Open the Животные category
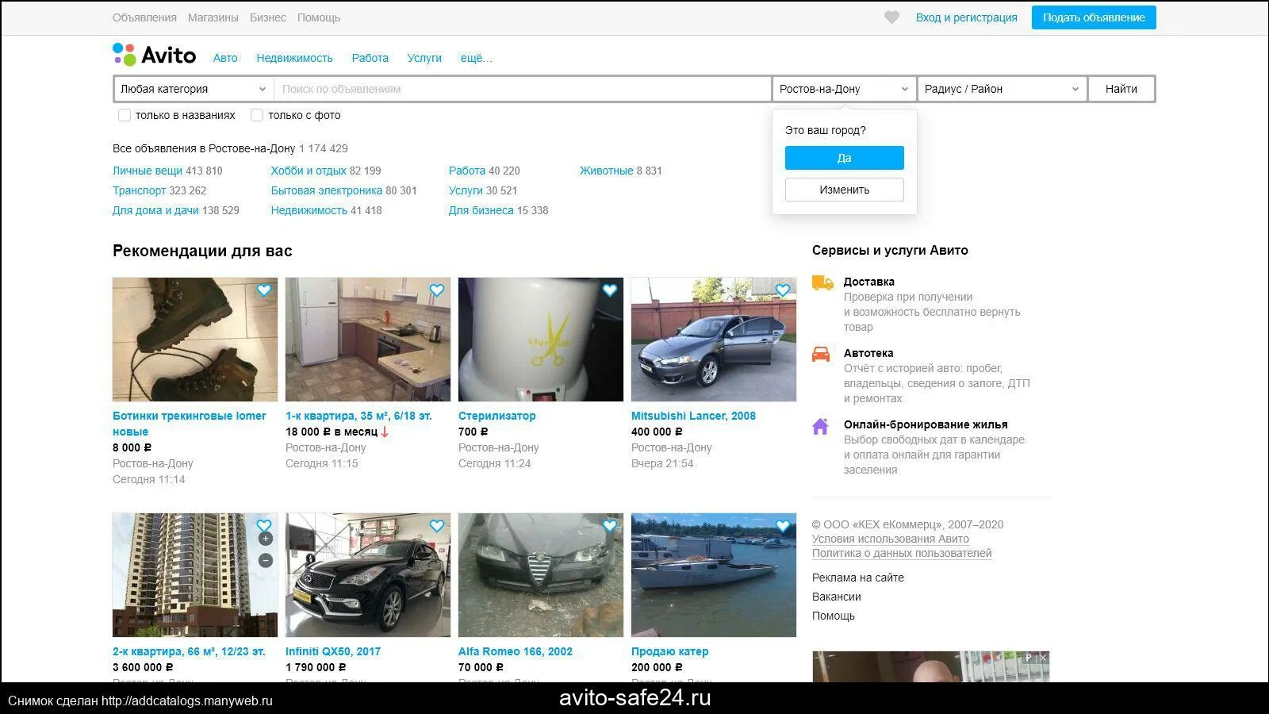This screenshot has width=1269, height=714. [606, 171]
